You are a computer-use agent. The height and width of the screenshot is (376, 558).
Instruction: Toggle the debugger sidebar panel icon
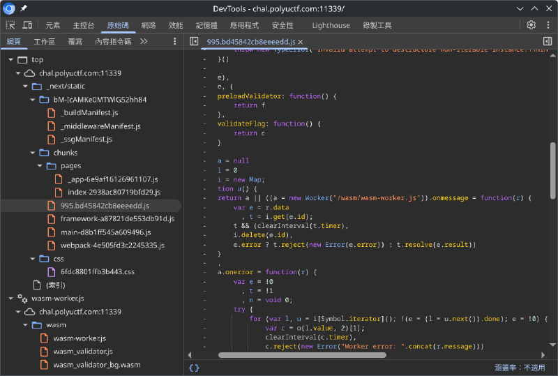coord(548,41)
